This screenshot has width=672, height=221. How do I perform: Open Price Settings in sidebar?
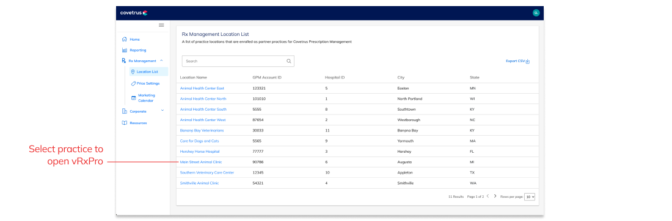[x=145, y=83]
